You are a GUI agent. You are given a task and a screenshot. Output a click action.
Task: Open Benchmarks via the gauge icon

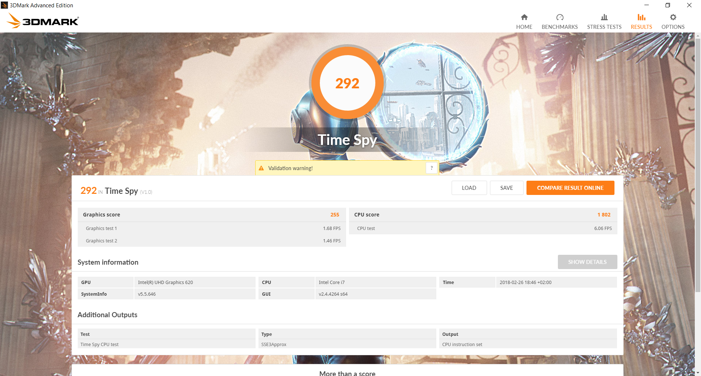560,17
